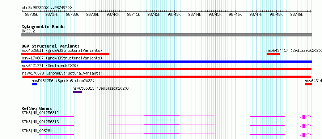Click the 98736k ruler tick label

[x=31, y=14]
